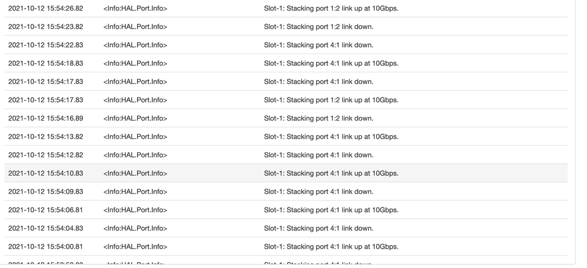Select the link up message at 15:54:10.83
Screen dimensions: 587x268
point(331,173)
